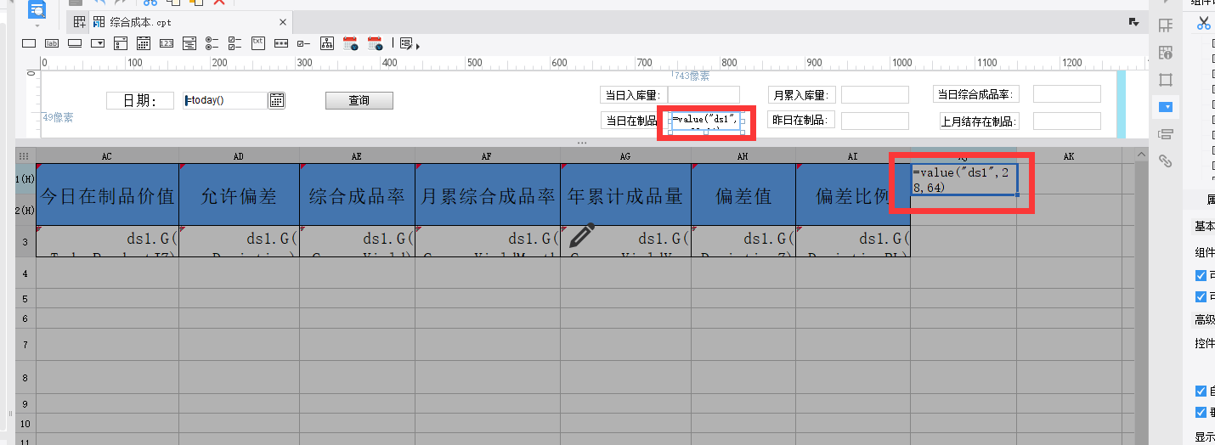Viewport: 1215px width, 445px height.
Task: Open the cell element panel
Action: (x=1166, y=25)
